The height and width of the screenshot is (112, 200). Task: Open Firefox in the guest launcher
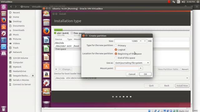tap(46, 31)
